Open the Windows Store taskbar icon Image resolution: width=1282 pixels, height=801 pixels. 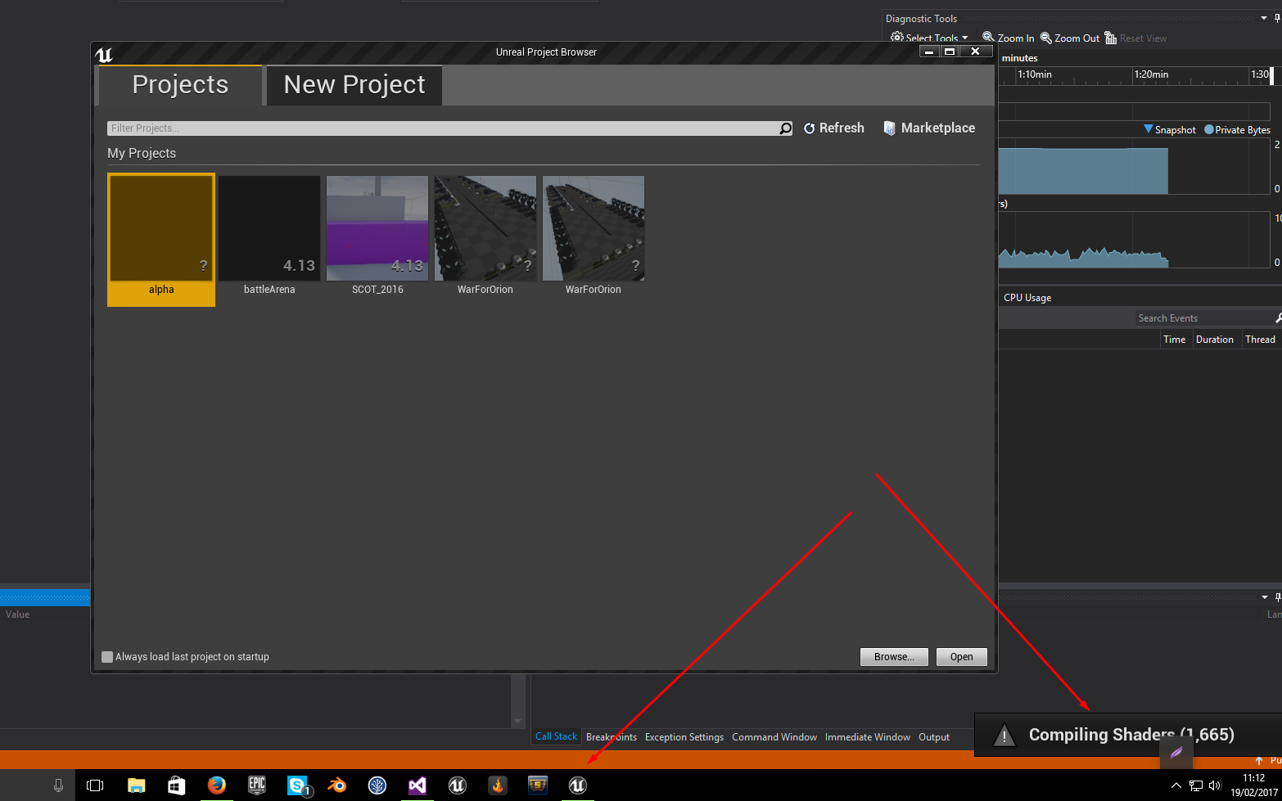coord(176,785)
